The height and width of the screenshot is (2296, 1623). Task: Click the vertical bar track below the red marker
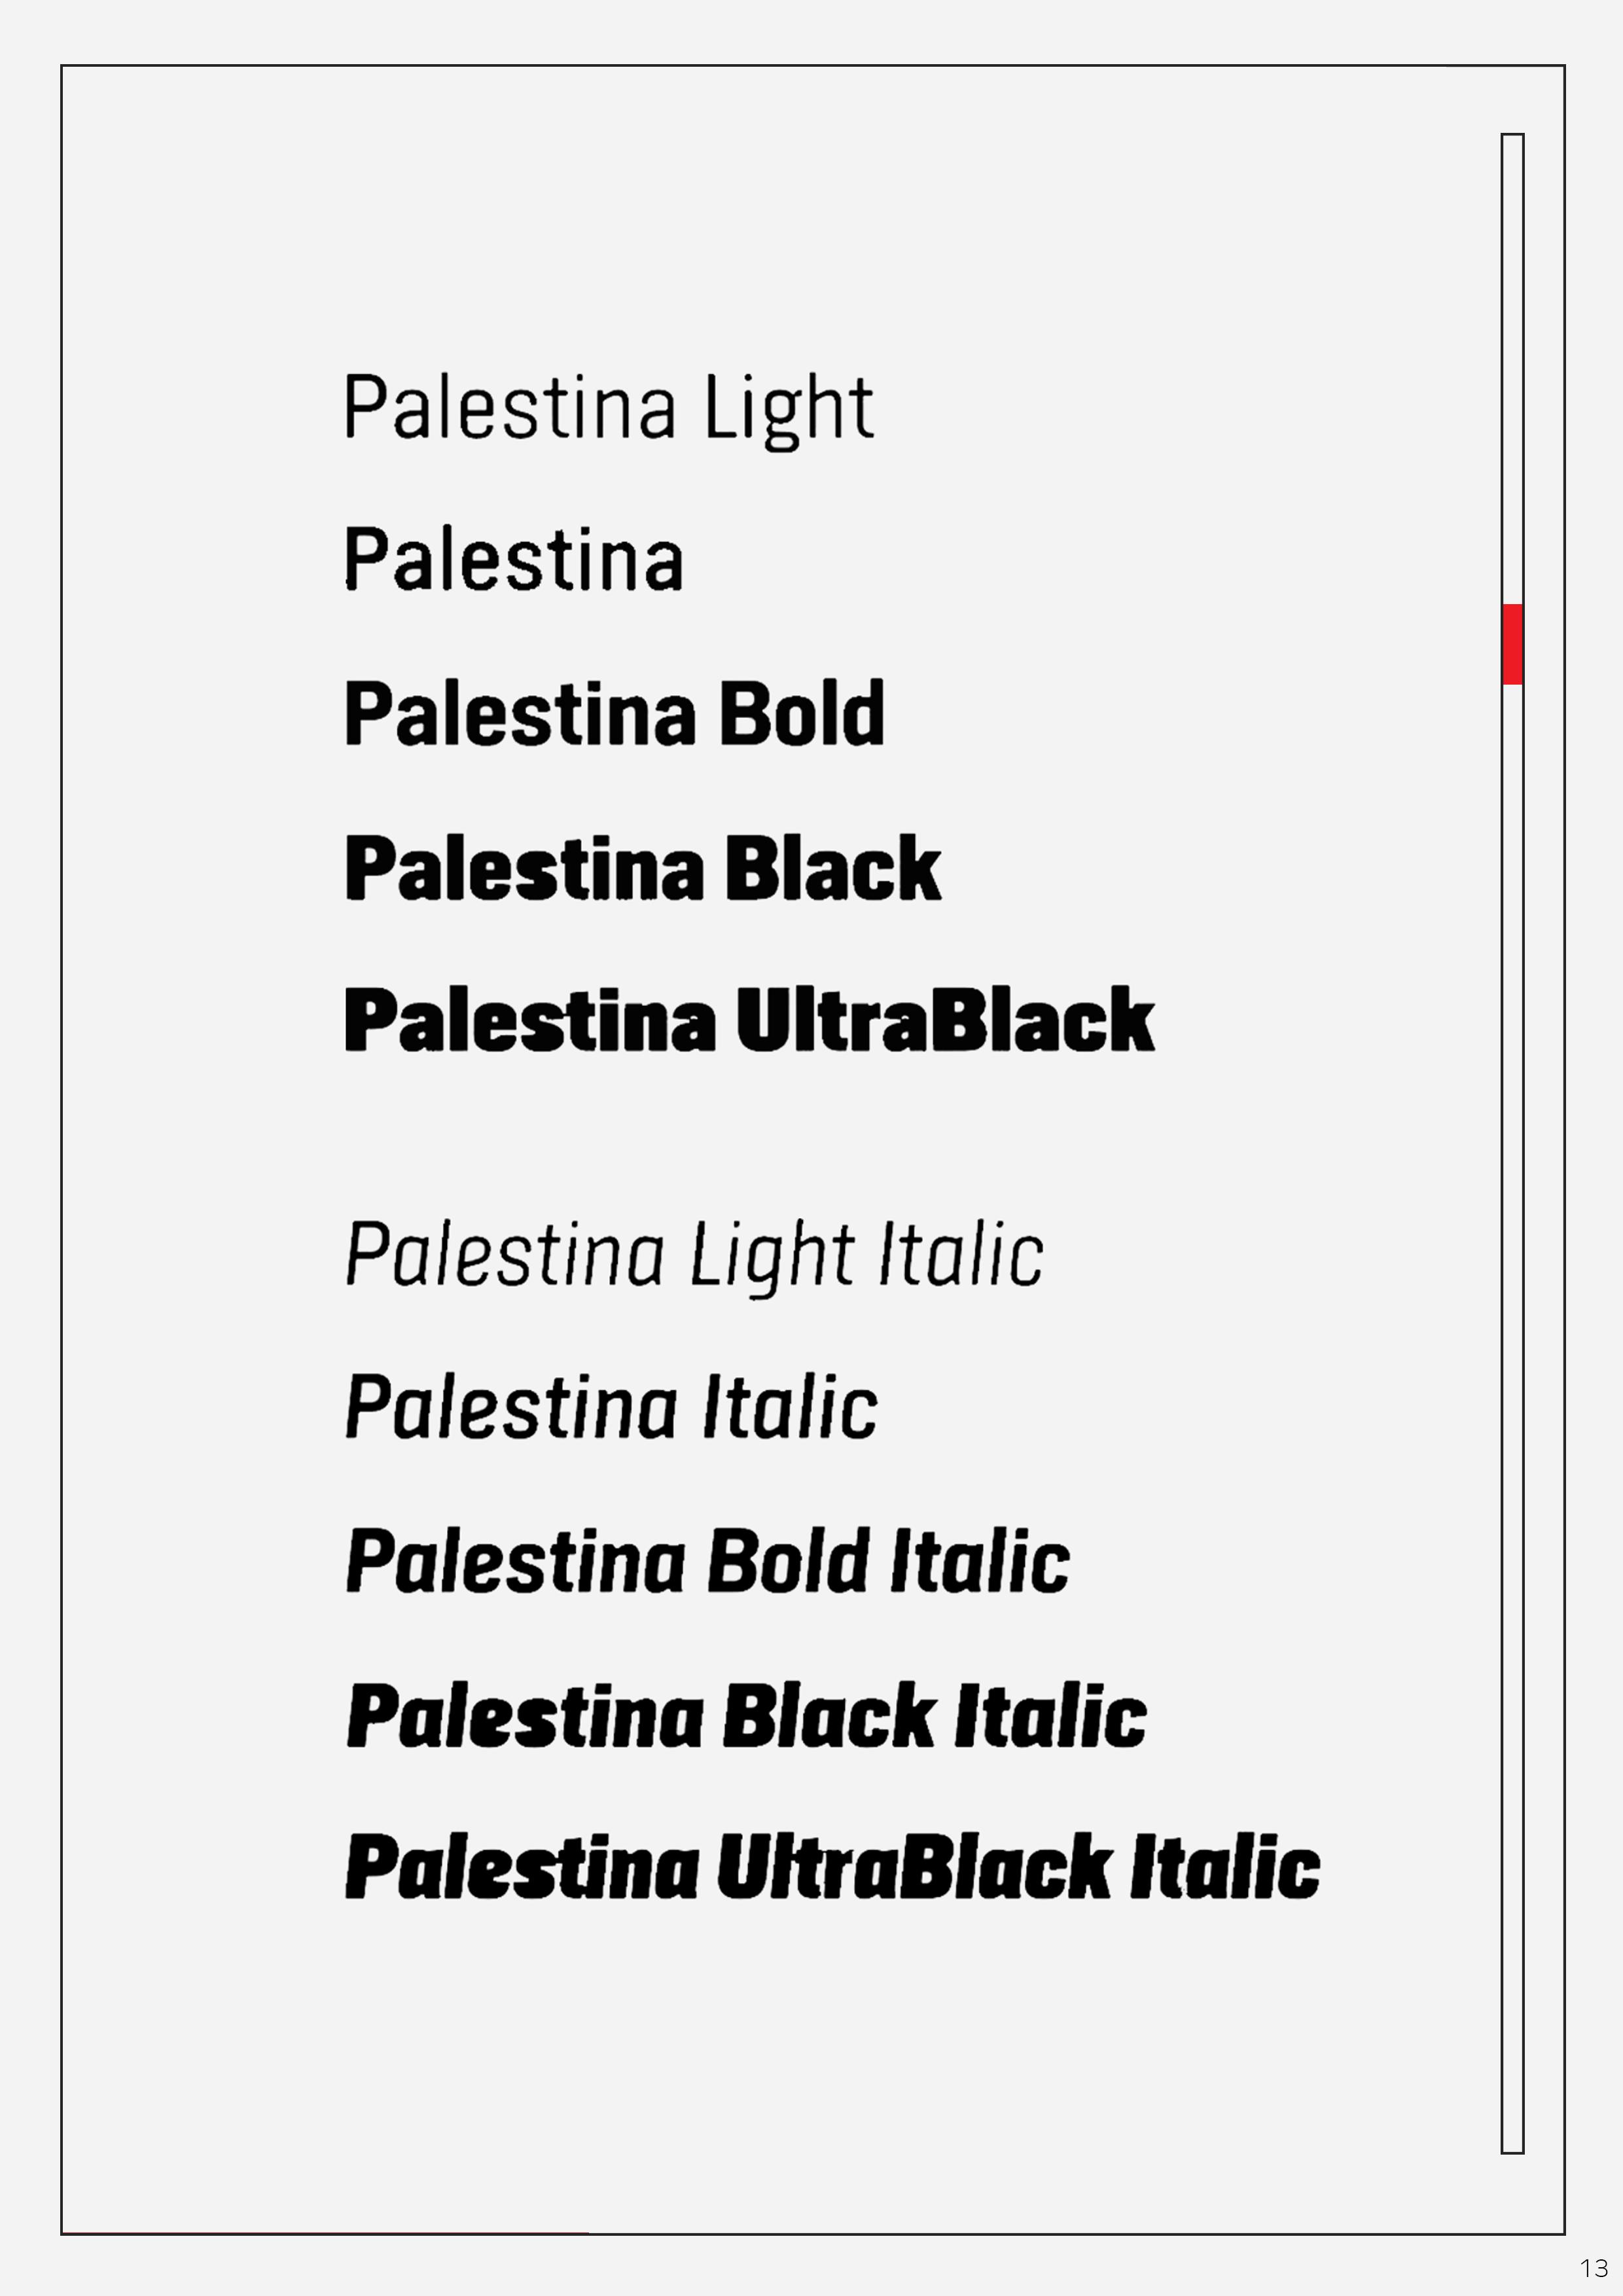coord(1512,1400)
